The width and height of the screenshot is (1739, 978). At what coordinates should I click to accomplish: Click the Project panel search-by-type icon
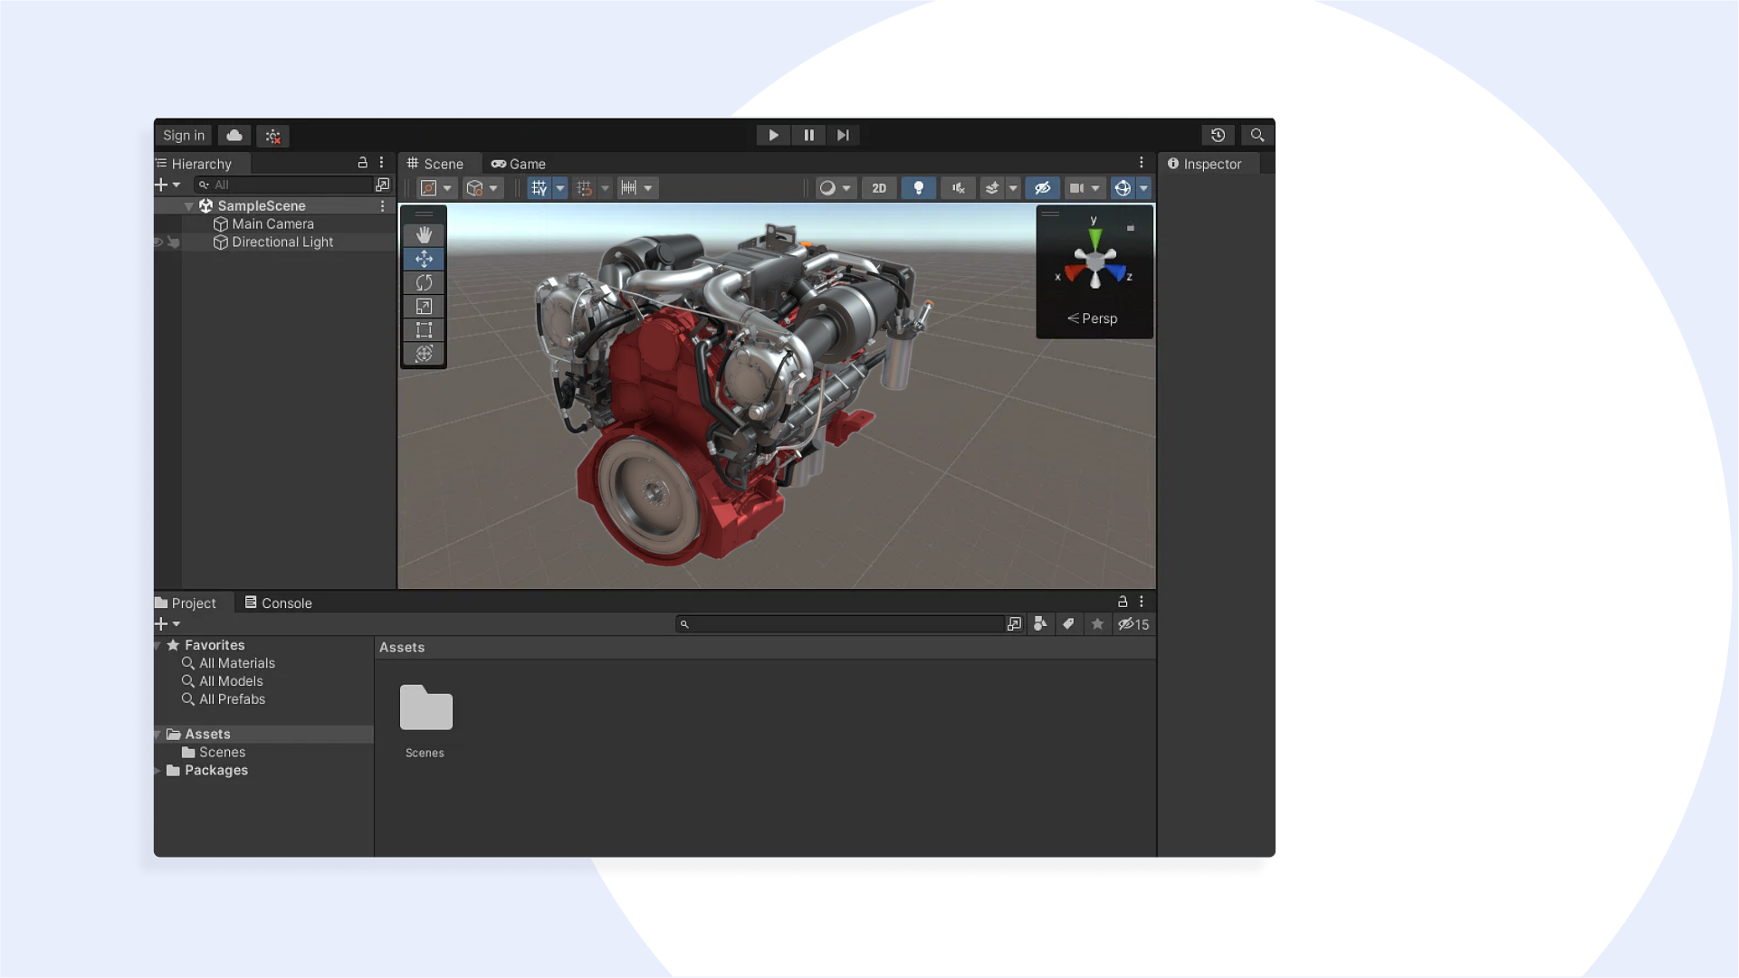pyautogui.click(x=1040, y=624)
